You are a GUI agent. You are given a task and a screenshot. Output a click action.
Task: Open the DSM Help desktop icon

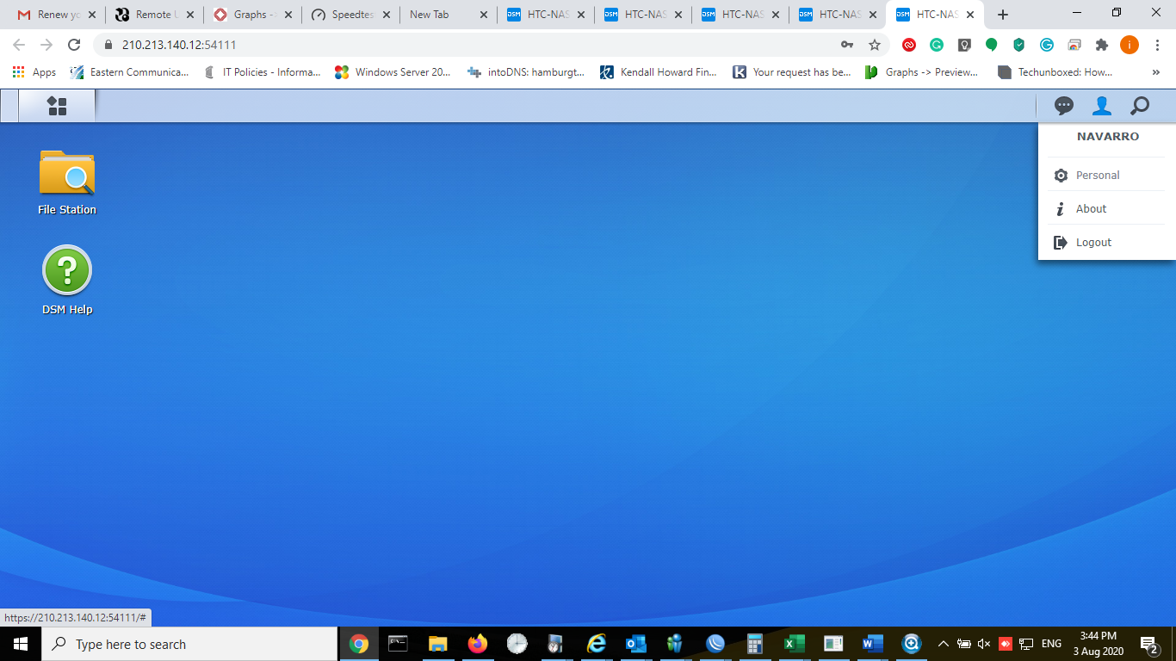pyautogui.click(x=67, y=281)
